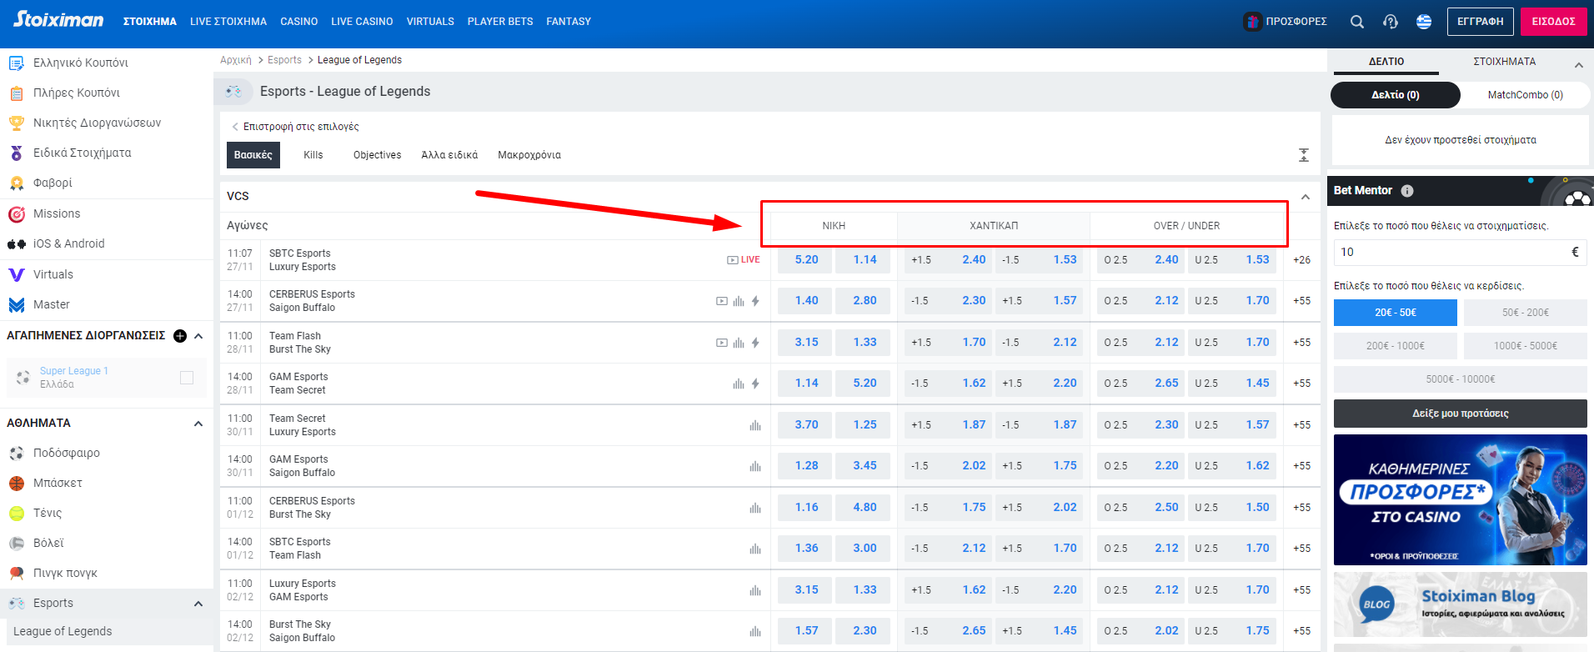Click the ΠΡΟΣΦΟΡΕΣ gift icon
The image size is (1594, 652).
pyautogui.click(x=1252, y=22)
